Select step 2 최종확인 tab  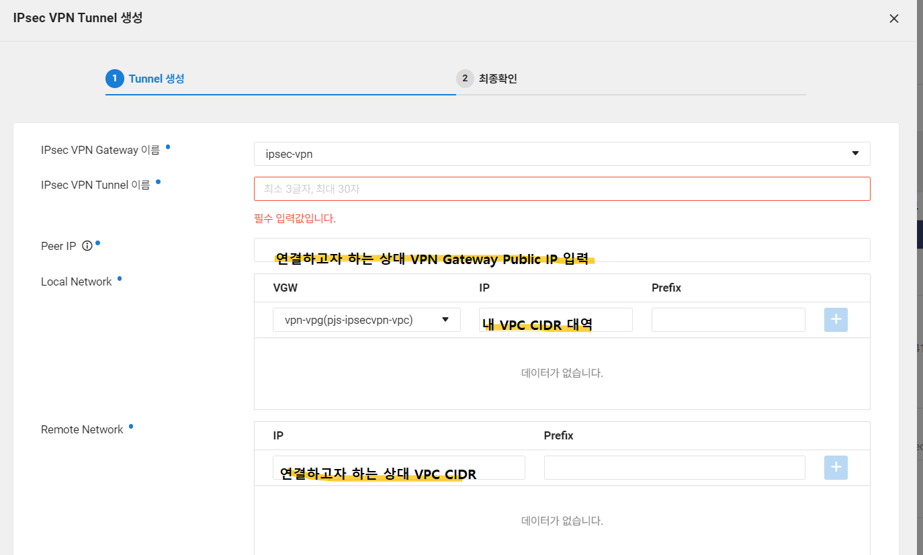[x=487, y=79]
